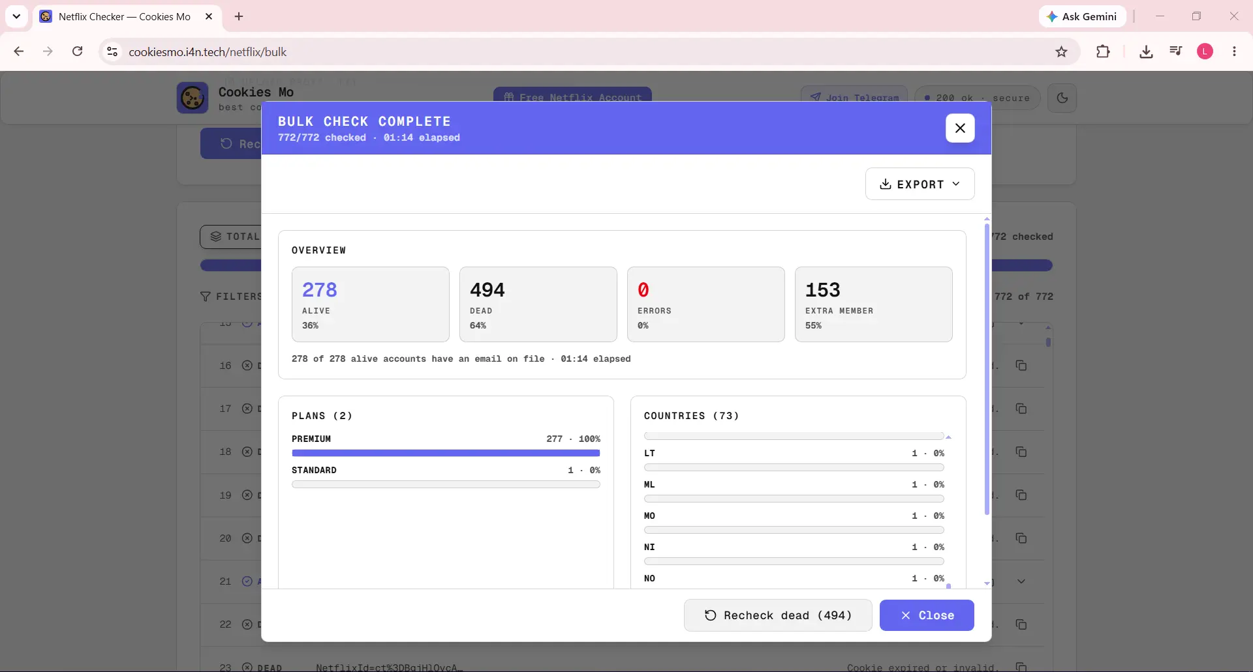Expand row 21 details chevron
1253x672 pixels.
[1021, 581]
